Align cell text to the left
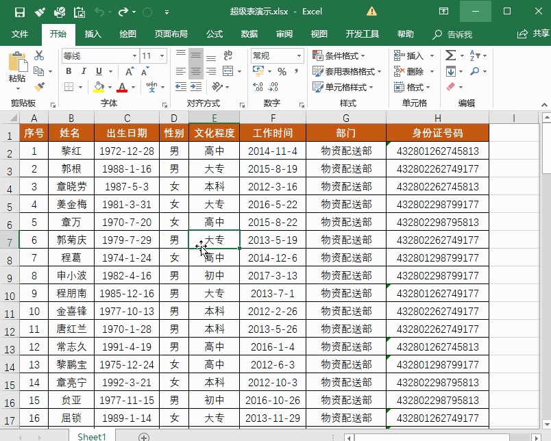Viewport: 551px width, 441px height. (x=181, y=71)
